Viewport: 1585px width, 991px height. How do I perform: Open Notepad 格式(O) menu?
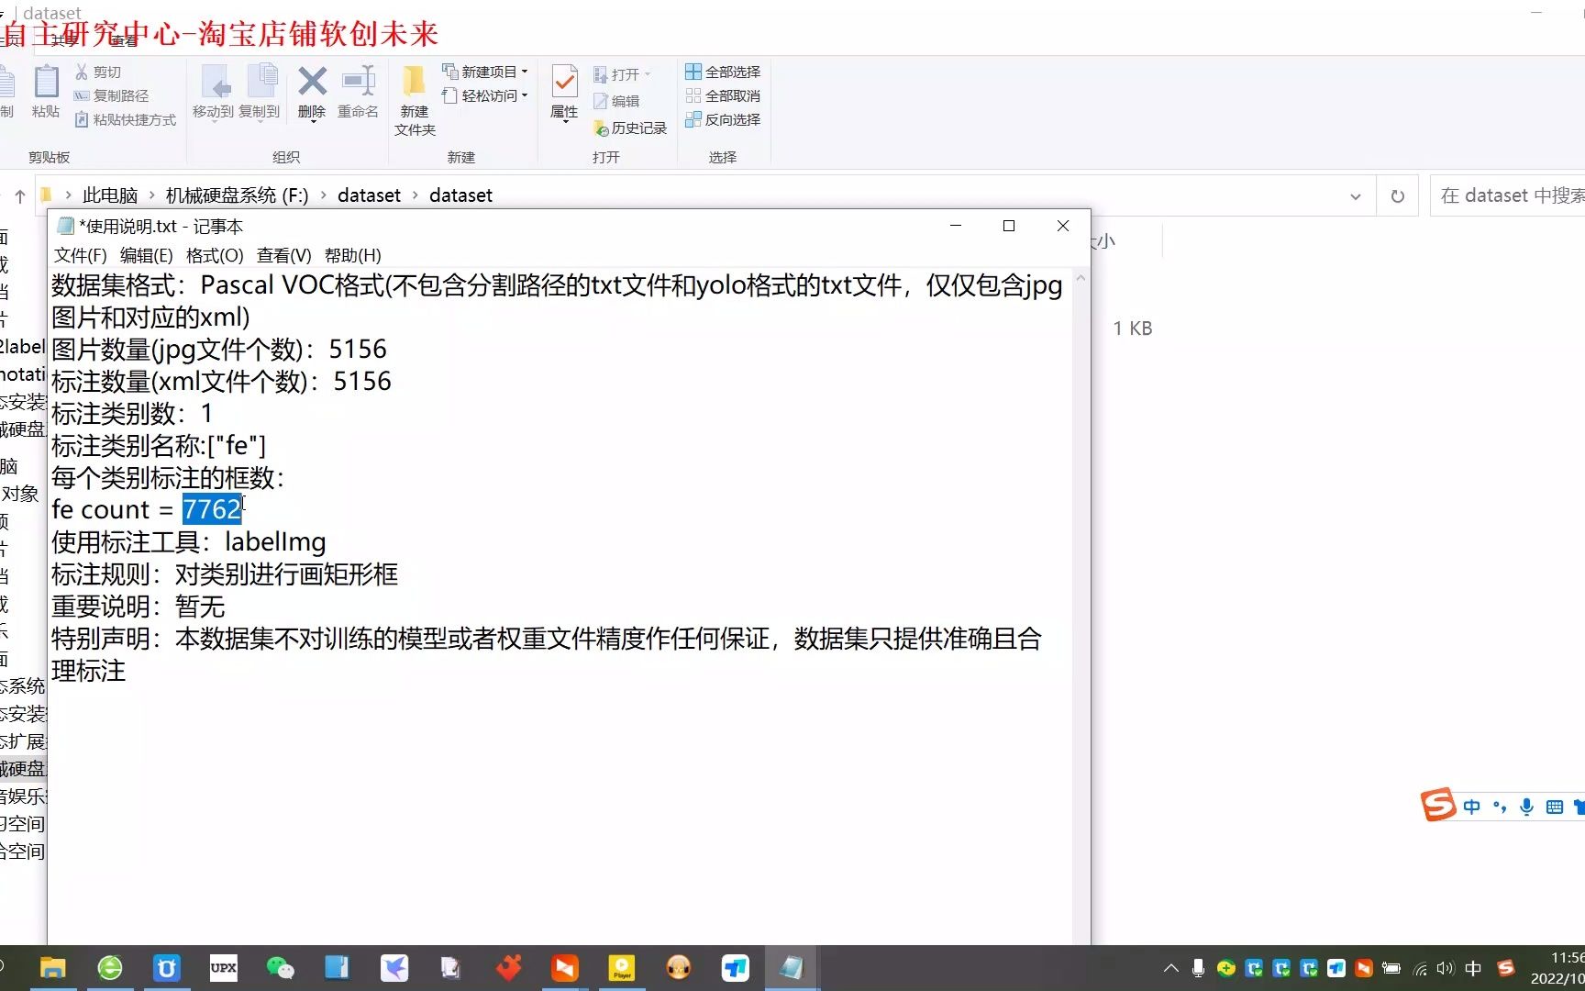click(215, 255)
